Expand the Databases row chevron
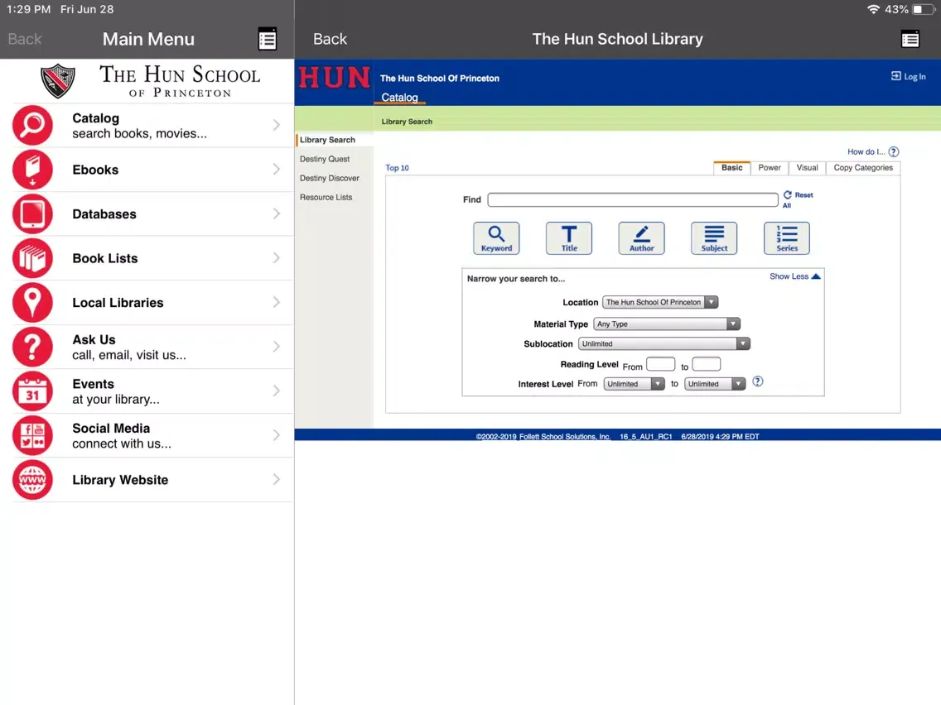 276,213
